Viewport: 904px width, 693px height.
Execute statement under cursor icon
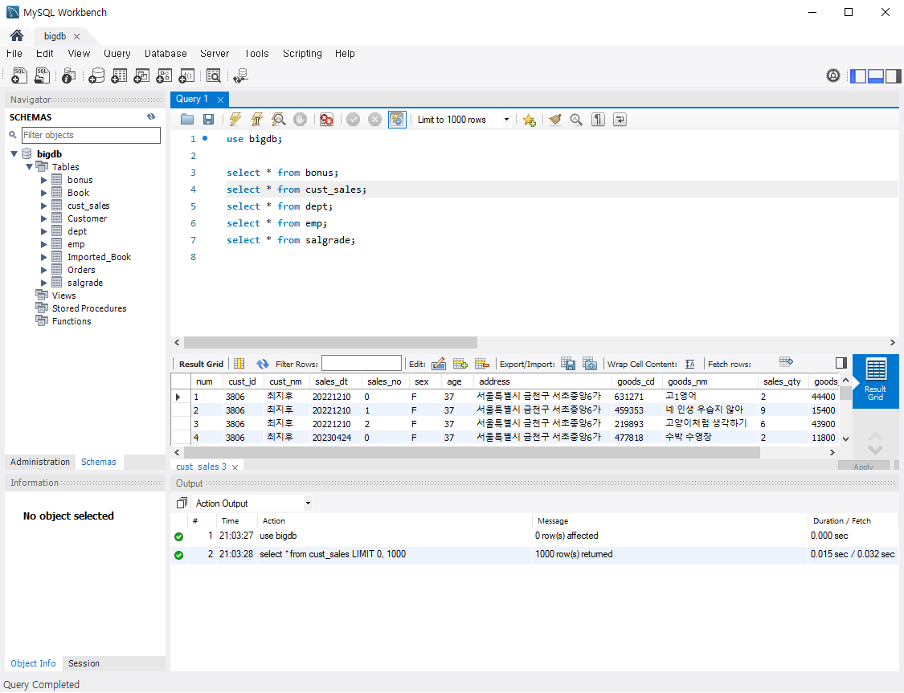click(x=257, y=119)
